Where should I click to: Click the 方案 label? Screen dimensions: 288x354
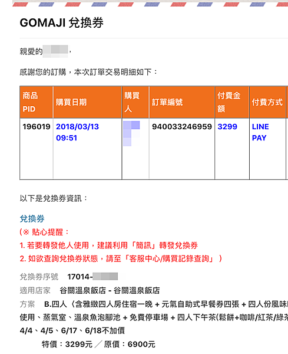(28, 304)
